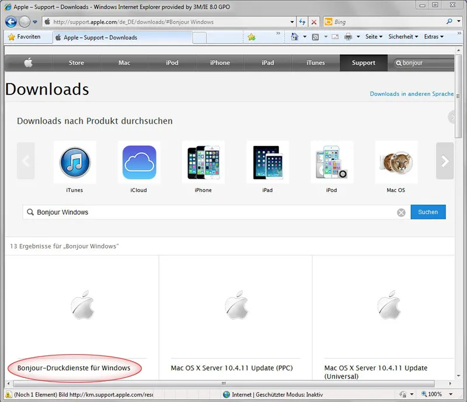Click the 100% zoom level button
This screenshot has height=402, width=467.
[x=431, y=394]
